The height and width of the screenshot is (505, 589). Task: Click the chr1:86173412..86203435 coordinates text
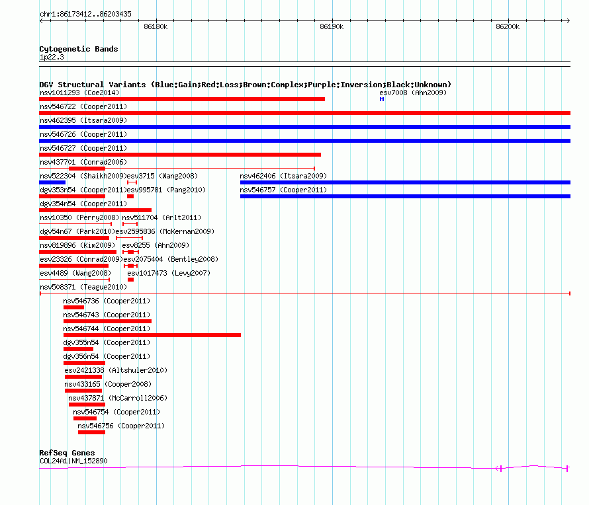coord(85,15)
